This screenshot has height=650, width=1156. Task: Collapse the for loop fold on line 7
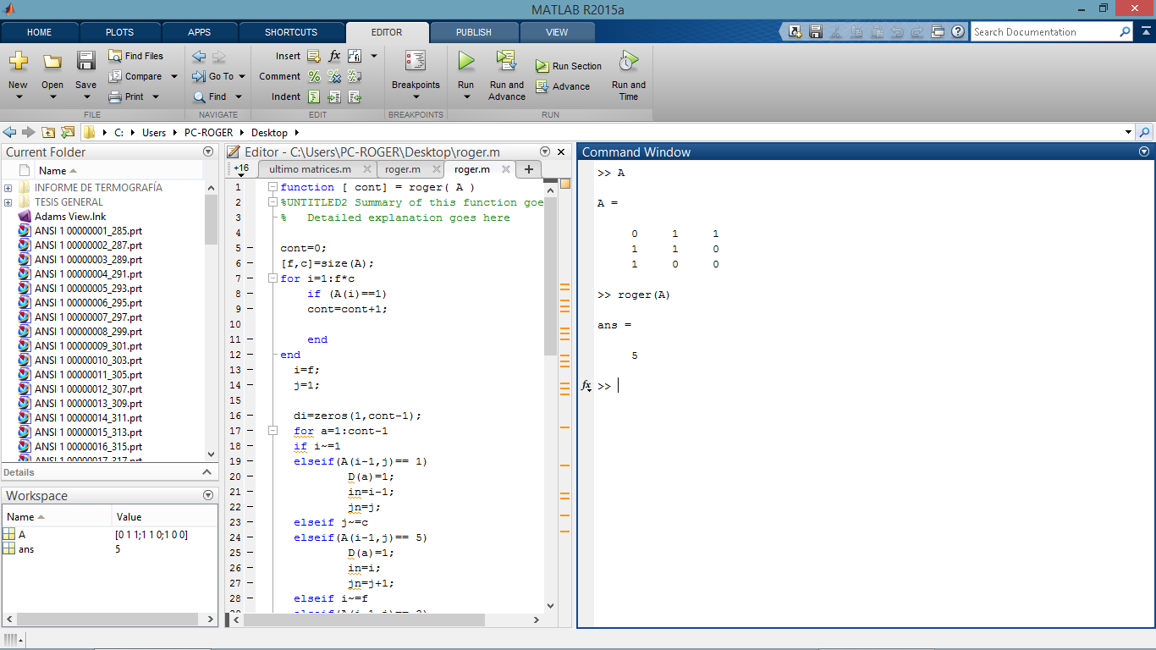(x=272, y=278)
